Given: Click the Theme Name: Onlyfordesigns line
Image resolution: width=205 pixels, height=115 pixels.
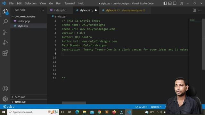Looking at the screenshot, I should [83, 25].
